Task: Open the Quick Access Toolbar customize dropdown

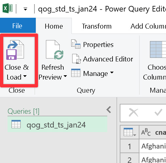Action: coord(25,9)
